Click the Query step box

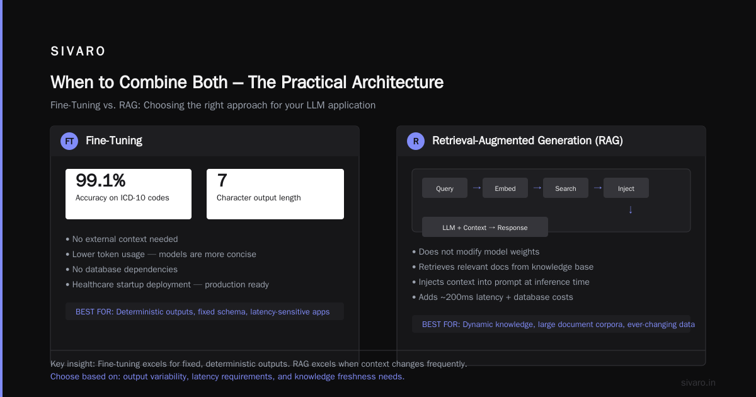coord(445,188)
